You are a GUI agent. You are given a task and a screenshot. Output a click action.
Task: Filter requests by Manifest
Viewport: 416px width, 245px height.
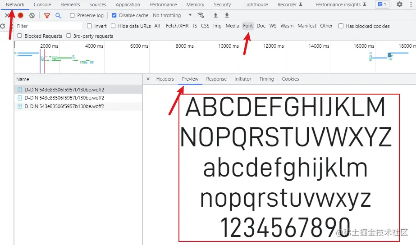pos(307,26)
